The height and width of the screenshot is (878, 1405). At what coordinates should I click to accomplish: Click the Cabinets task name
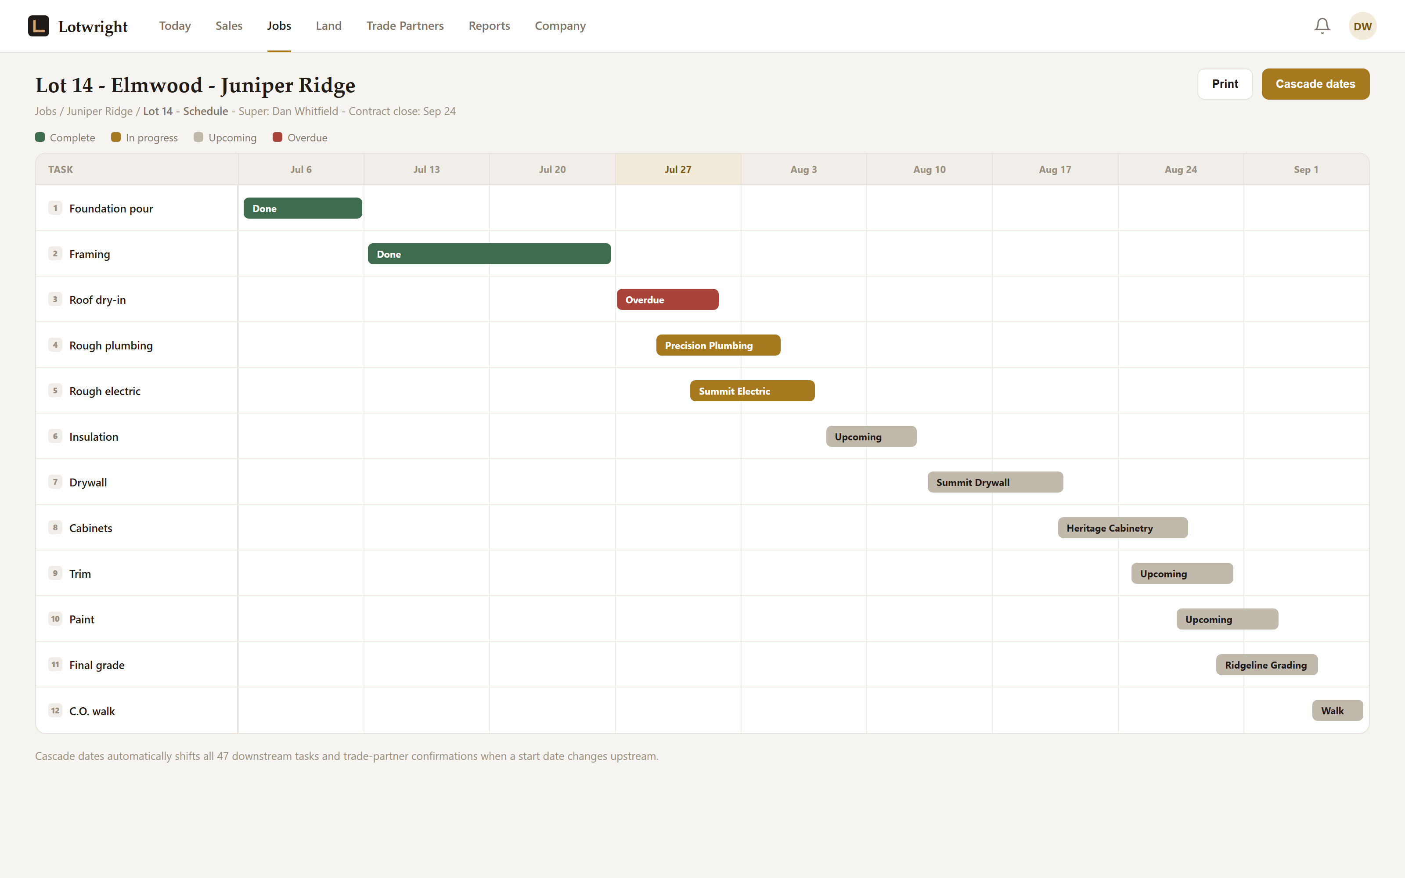pos(90,528)
